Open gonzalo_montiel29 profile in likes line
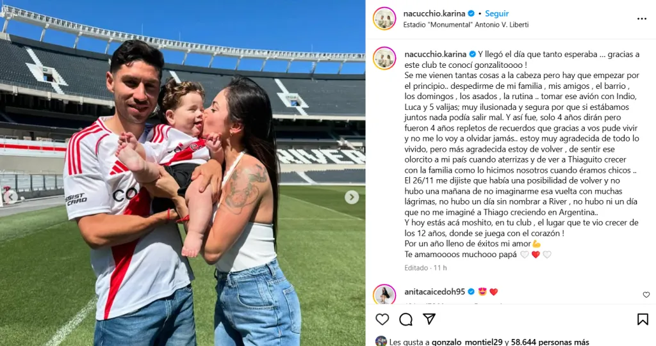656x346 pixels. [x=467, y=342]
